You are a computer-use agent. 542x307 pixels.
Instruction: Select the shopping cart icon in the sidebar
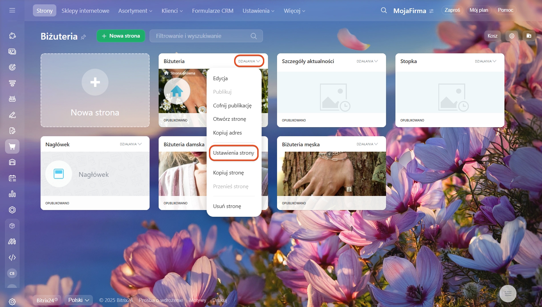(x=12, y=146)
